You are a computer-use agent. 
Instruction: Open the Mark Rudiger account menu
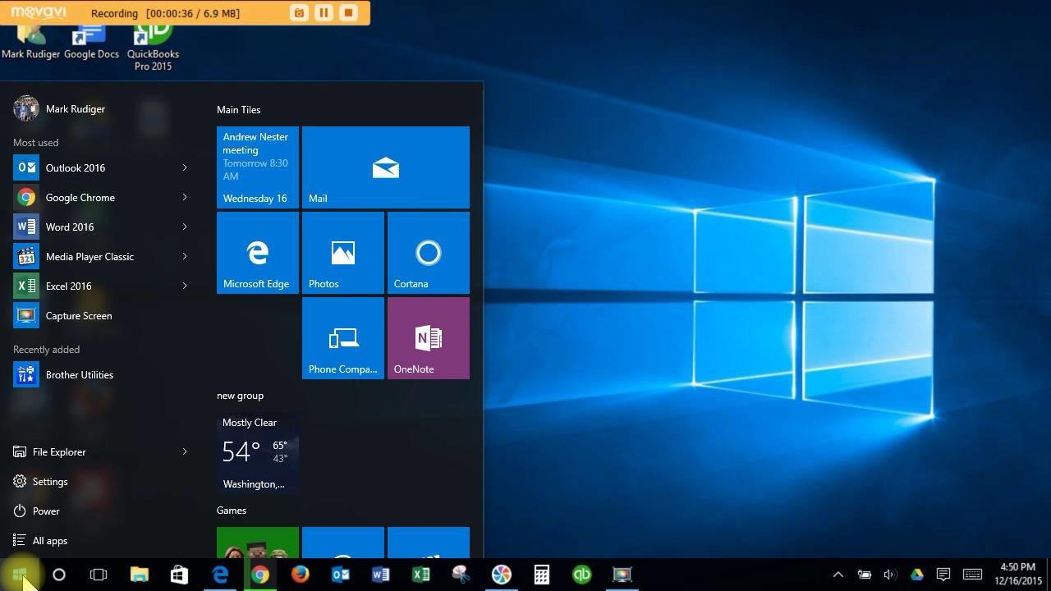point(59,108)
